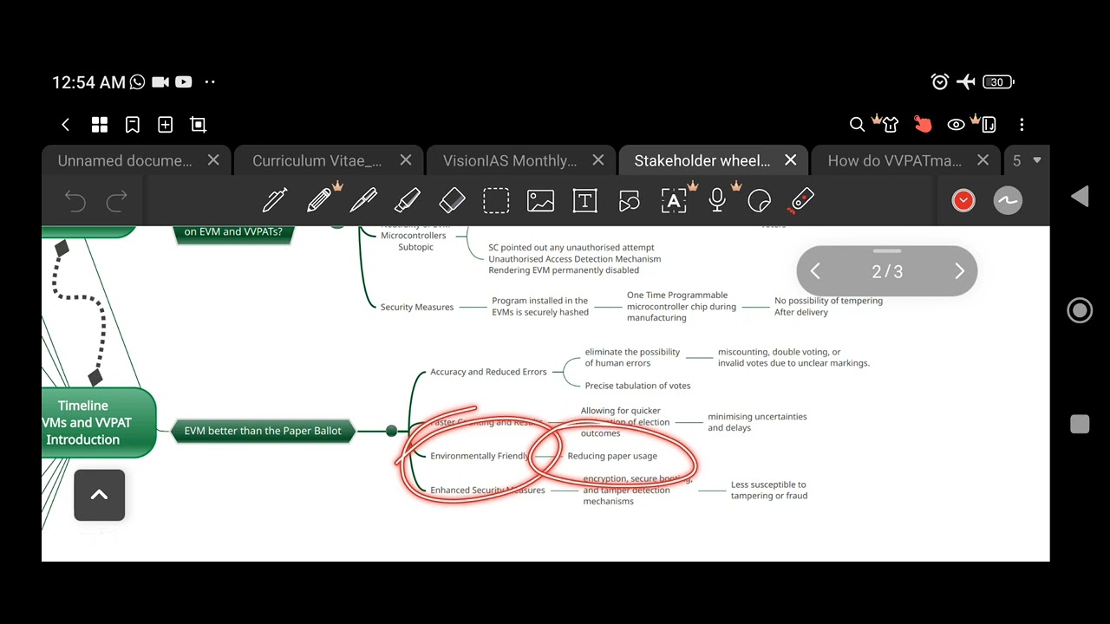Close the Stakeholder wheel tab

coord(790,160)
